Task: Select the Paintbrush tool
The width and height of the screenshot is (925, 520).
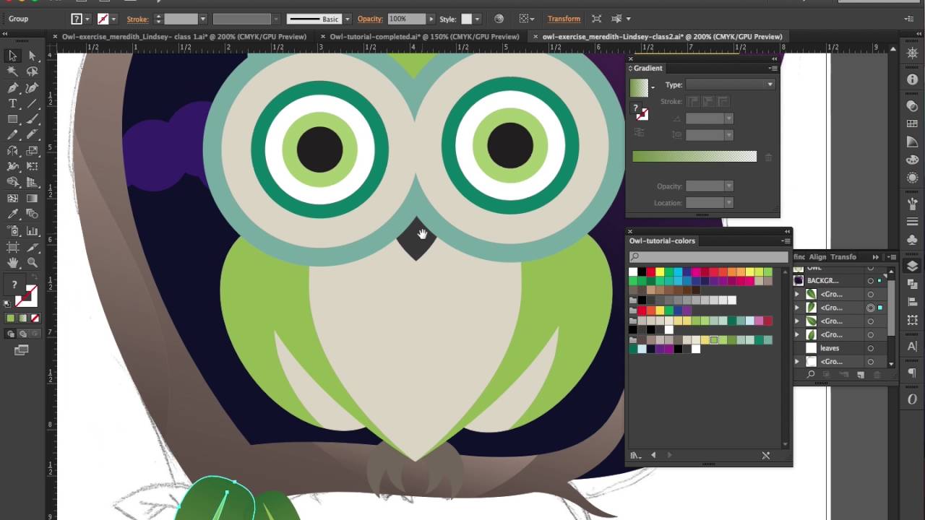Action: 32,119
